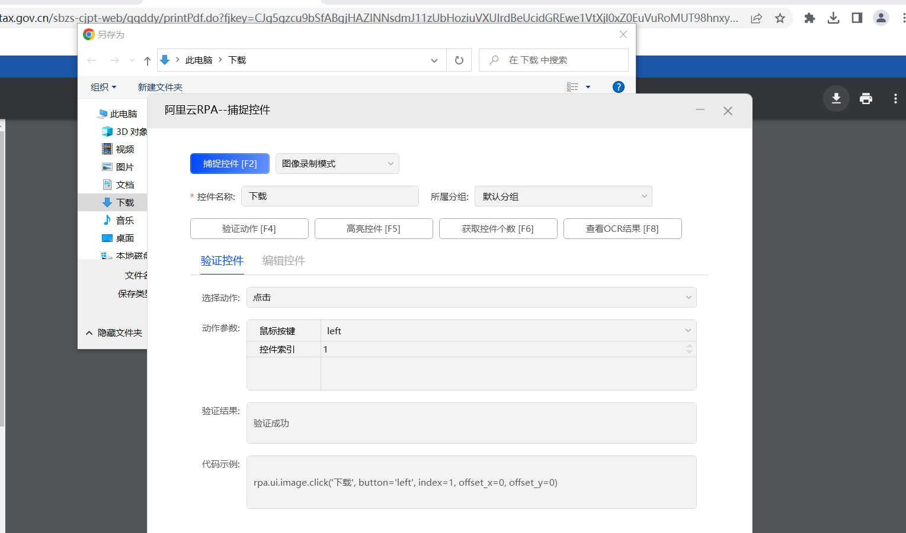Minimize the 阿里云RPA capture window
This screenshot has height=533, width=906.
[x=700, y=111]
